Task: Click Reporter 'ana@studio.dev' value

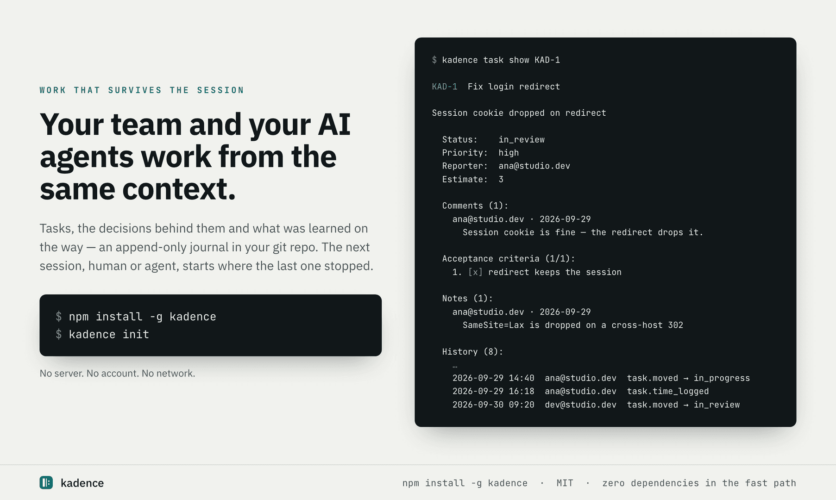Action: pos(534,166)
